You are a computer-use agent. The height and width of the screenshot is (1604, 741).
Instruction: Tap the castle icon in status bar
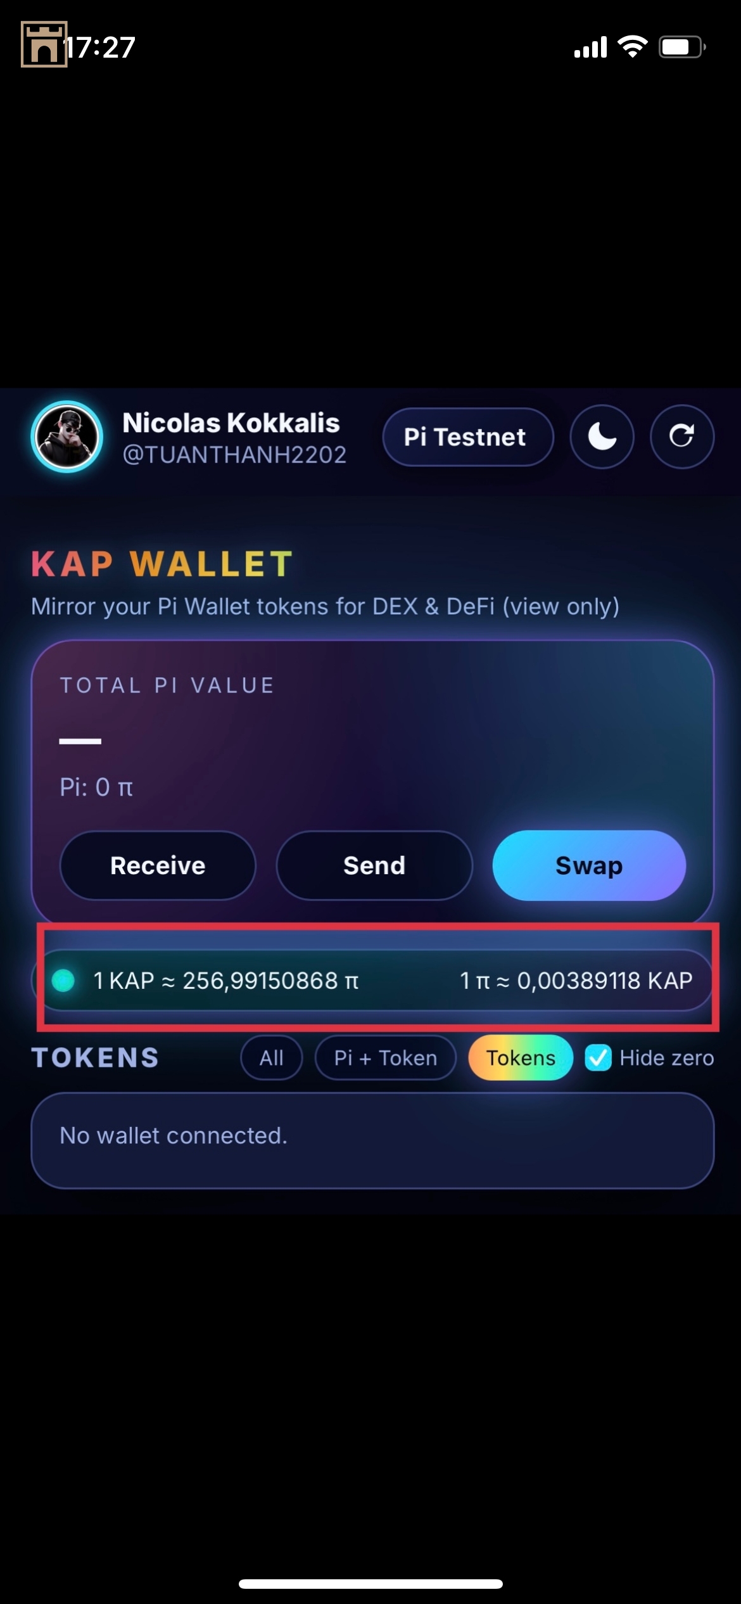(x=44, y=44)
